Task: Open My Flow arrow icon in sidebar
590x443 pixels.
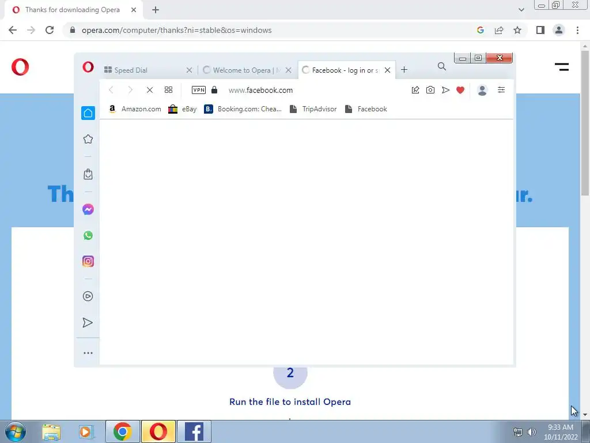Action: tap(88, 322)
